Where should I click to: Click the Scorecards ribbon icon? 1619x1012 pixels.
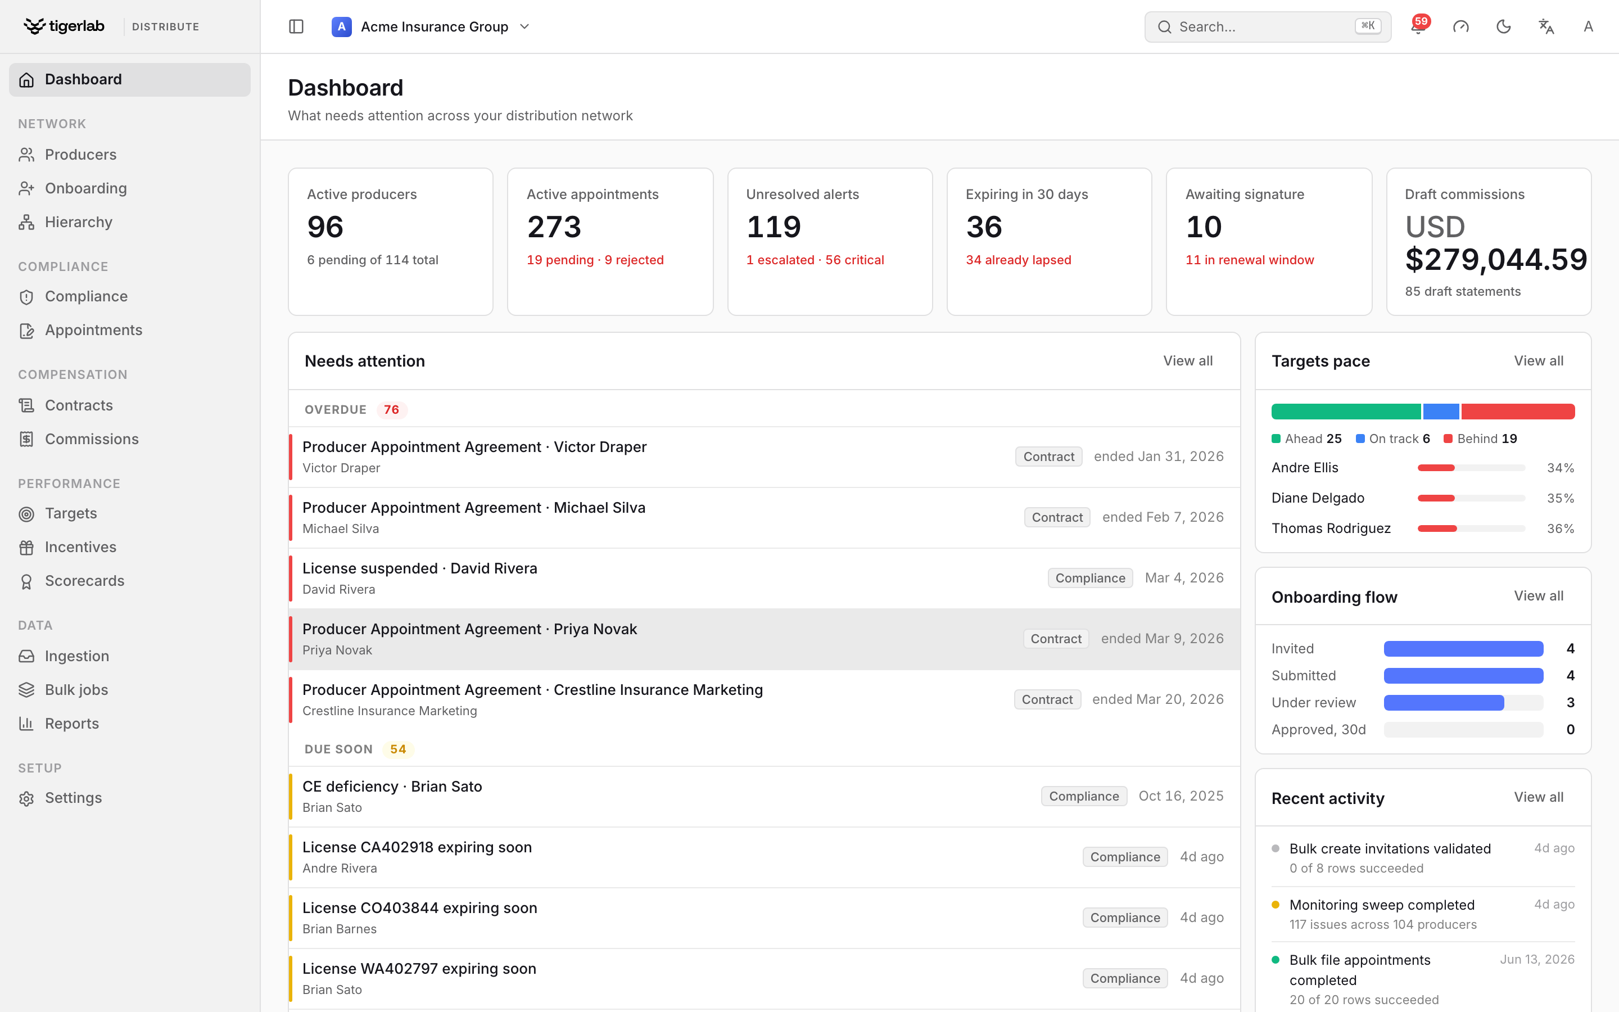click(27, 582)
